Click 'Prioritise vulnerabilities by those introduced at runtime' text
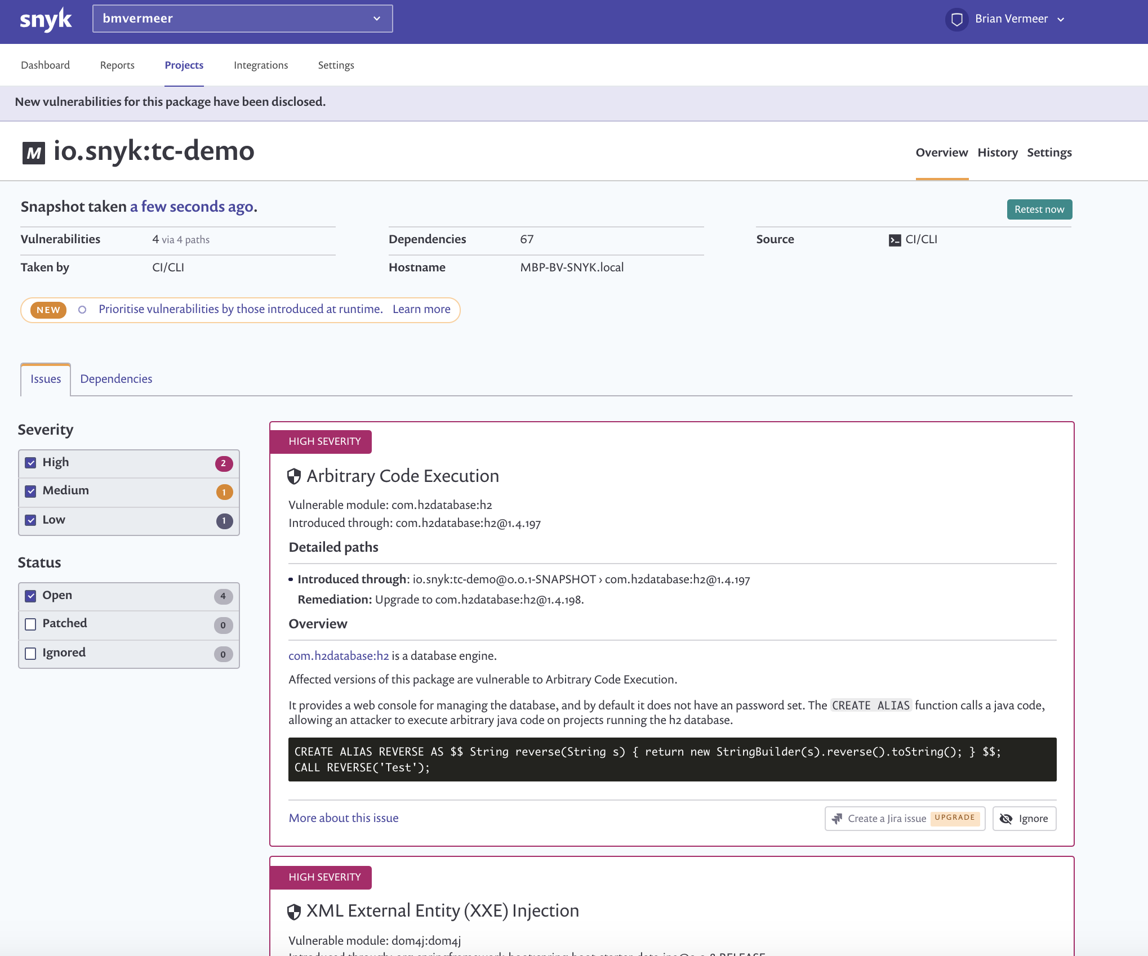This screenshot has height=956, width=1148. [x=241, y=309]
